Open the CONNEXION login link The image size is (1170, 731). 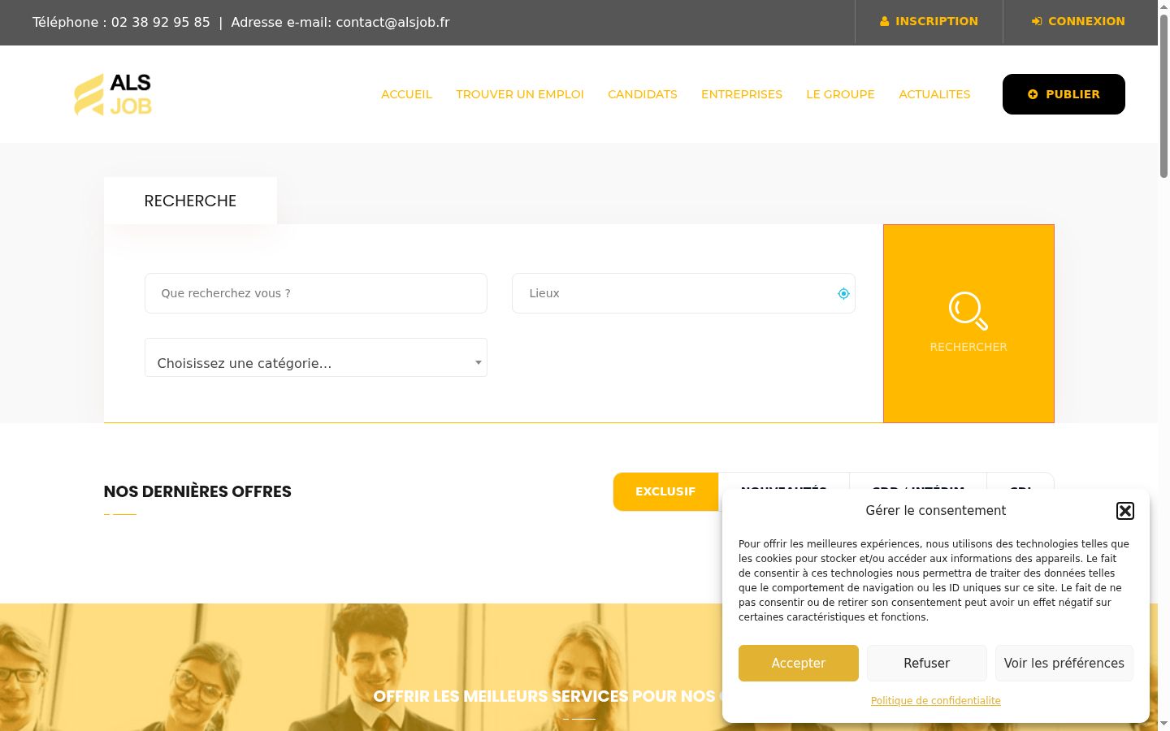1078,22
